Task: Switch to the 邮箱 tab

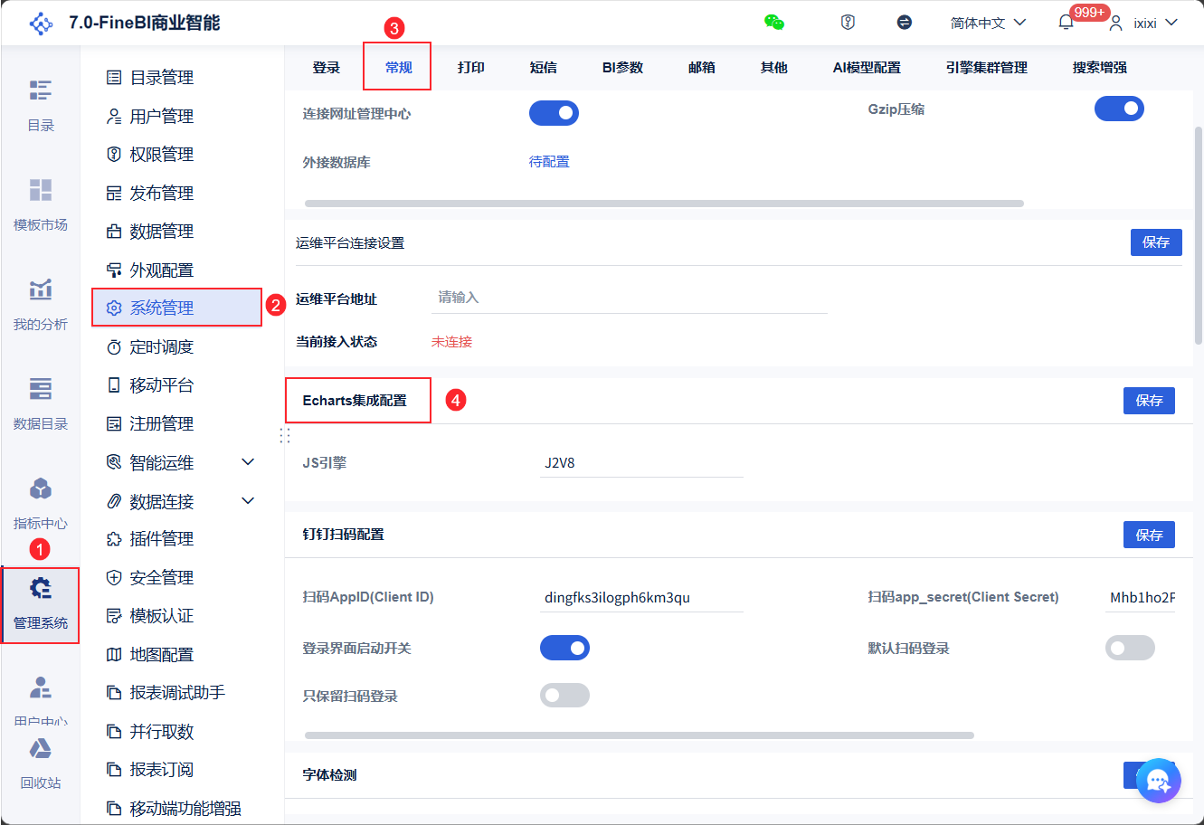Action: coord(702,68)
